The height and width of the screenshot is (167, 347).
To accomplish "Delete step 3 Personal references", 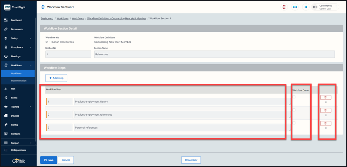I will [x=325, y=123].
